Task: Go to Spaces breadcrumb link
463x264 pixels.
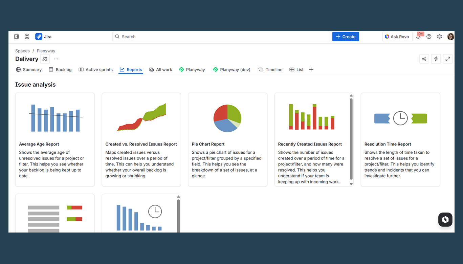Action: coord(22,51)
